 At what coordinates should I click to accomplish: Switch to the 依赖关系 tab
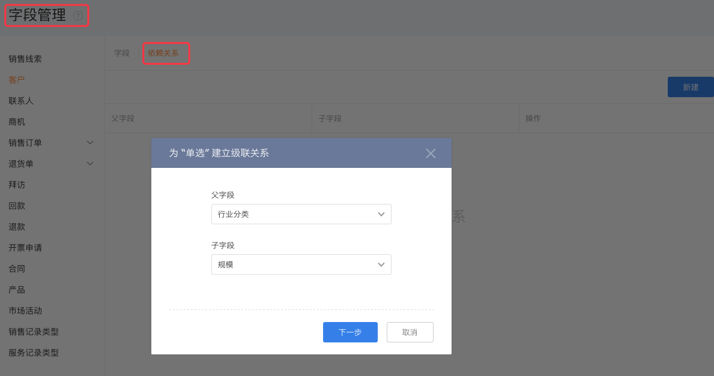[x=163, y=53]
